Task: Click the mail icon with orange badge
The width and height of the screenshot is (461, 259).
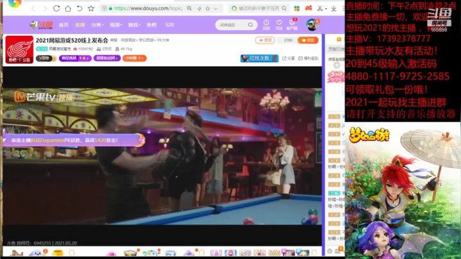Action: coord(338,251)
